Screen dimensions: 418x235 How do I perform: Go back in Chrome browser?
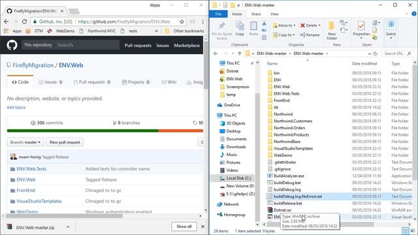pyautogui.click(x=7, y=22)
